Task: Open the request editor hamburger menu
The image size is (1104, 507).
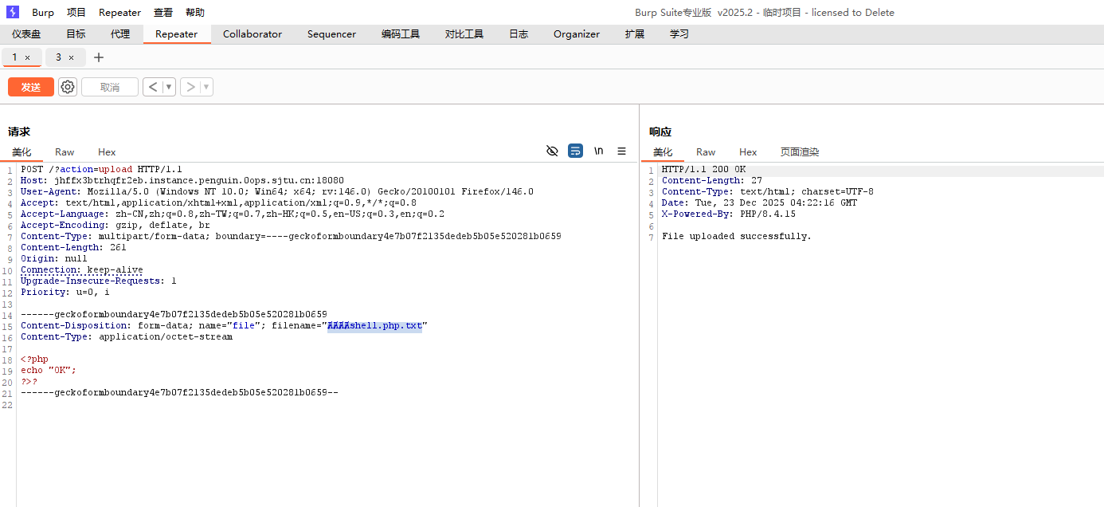Action: click(621, 151)
